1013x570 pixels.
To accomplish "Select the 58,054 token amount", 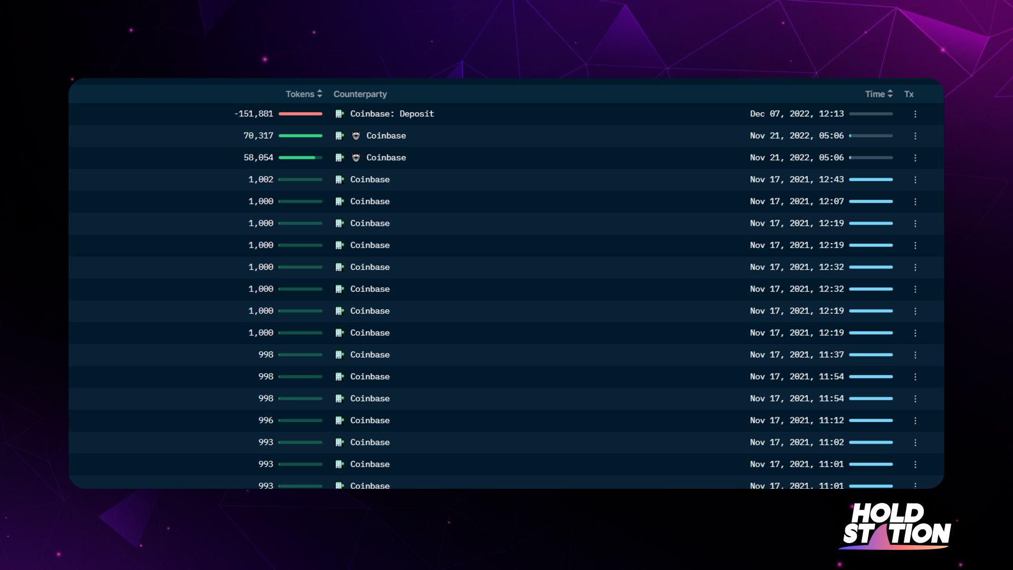I will pyautogui.click(x=259, y=158).
